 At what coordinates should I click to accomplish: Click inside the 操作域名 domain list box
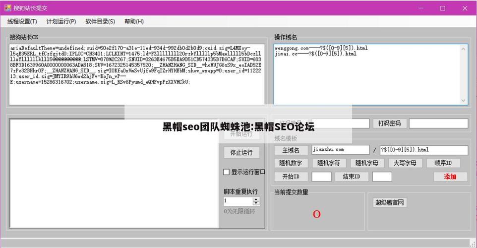(x=370, y=74)
